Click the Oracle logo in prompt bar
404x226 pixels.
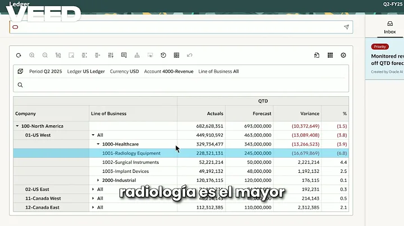tap(15, 27)
